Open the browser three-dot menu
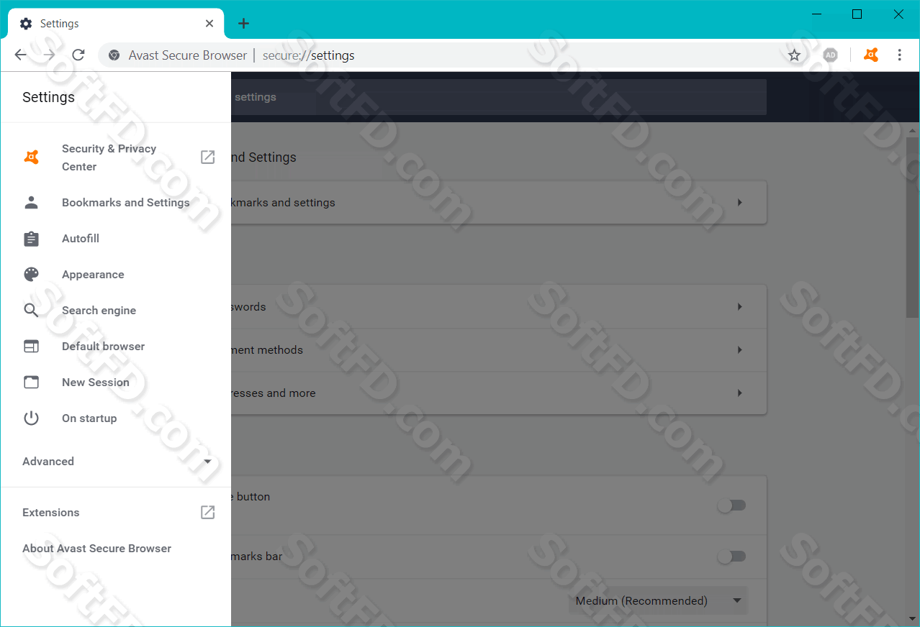This screenshot has width=920, height=627. (x=899, y=55)
